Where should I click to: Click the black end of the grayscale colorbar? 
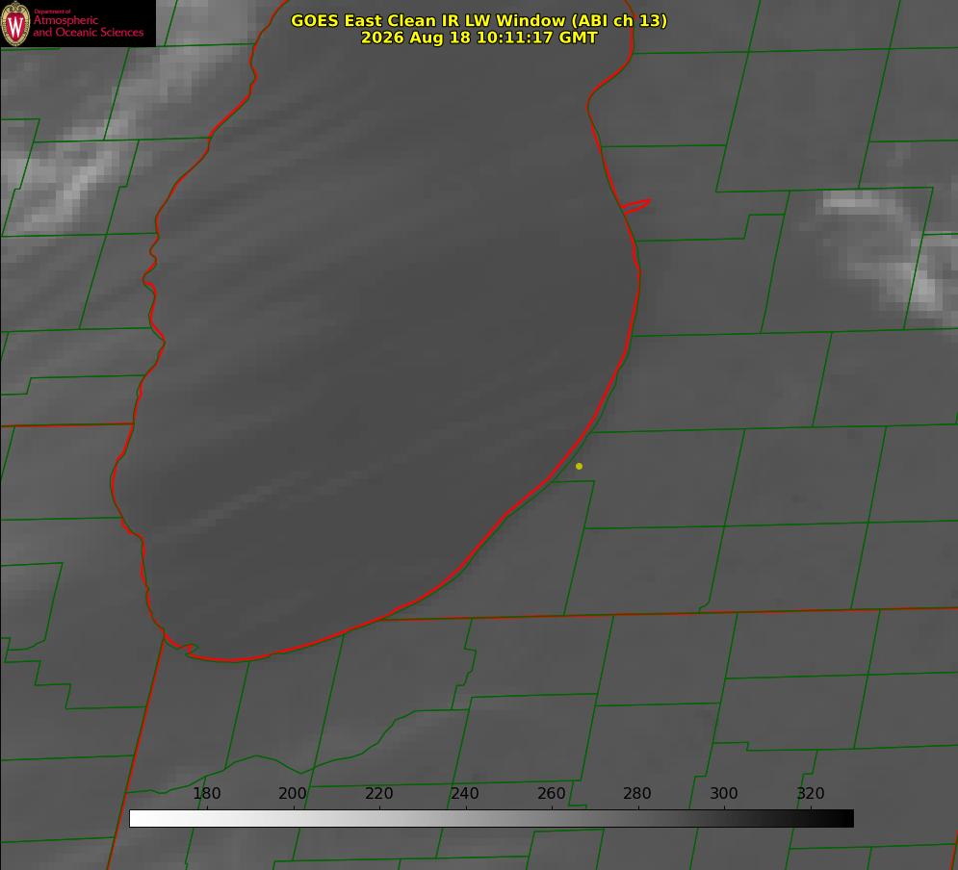(841, 818)
